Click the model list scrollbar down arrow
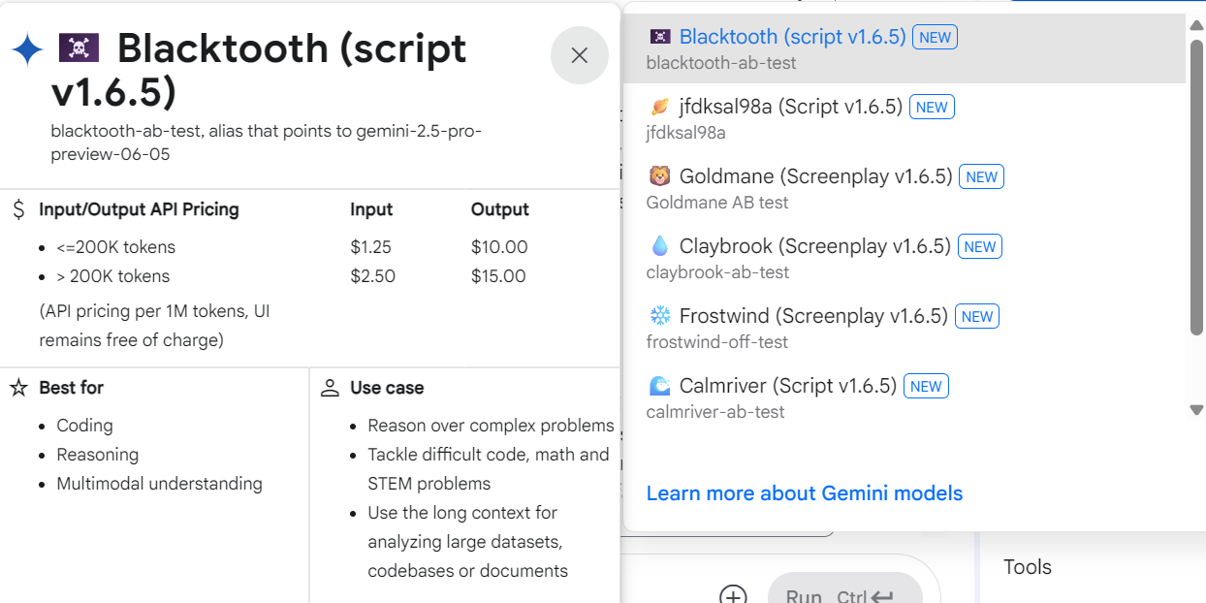 point(1196,410)
